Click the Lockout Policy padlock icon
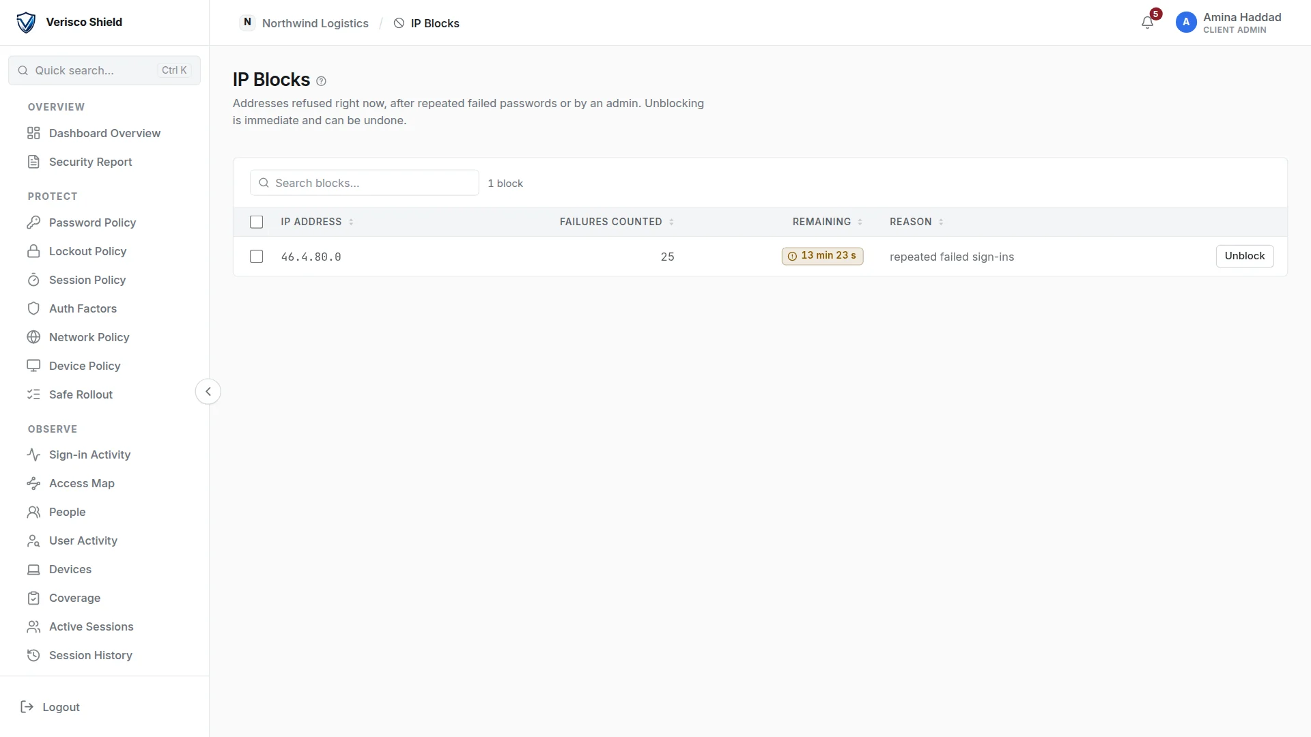 pyautogui.click(x=33, y=251)
